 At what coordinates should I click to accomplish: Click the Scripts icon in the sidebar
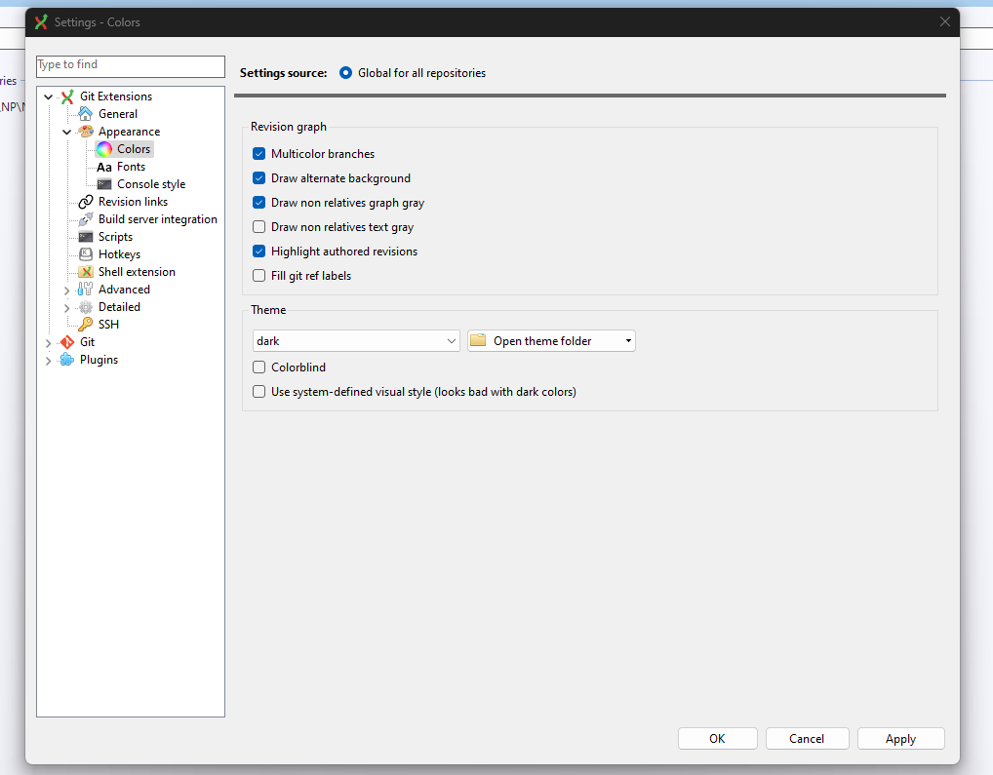coord(86,237)
